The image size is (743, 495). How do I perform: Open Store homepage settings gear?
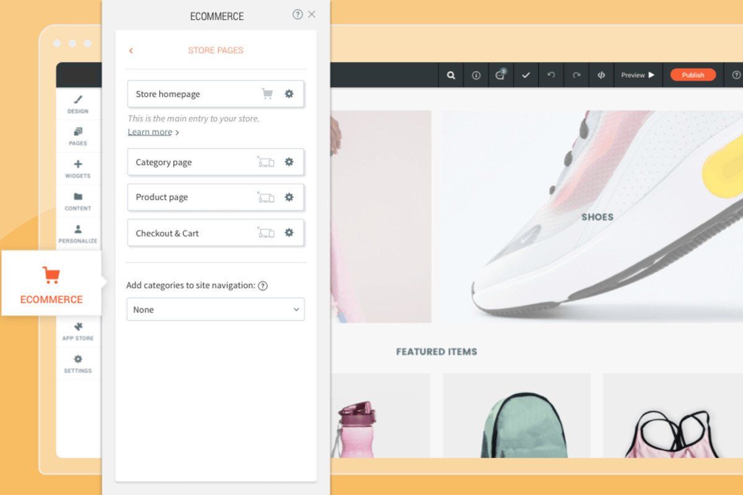click(289, 94)
